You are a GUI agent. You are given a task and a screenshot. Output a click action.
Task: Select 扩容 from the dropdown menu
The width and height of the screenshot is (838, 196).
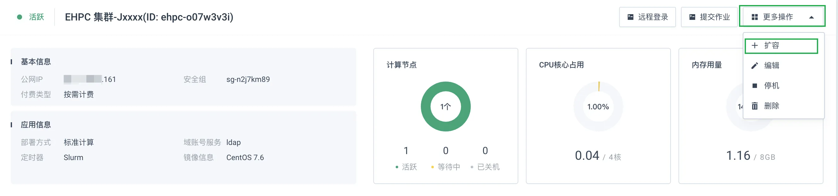point(781,46)
